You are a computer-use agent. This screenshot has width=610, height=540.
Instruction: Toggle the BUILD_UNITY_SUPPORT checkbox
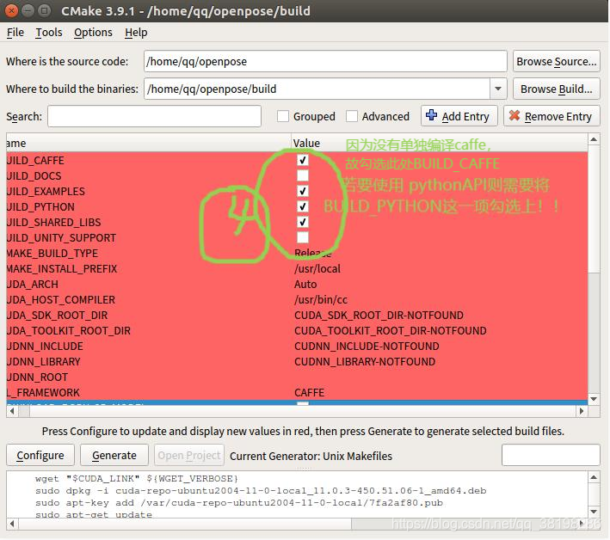[x=303, y=237]
